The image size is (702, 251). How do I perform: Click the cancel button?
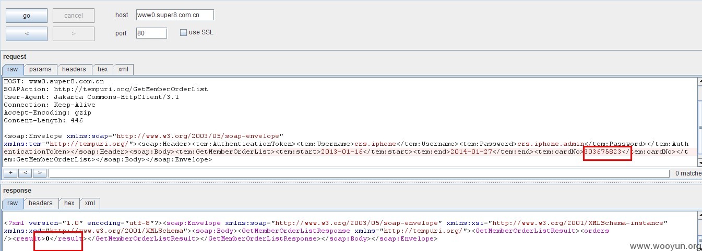point(74,16)
